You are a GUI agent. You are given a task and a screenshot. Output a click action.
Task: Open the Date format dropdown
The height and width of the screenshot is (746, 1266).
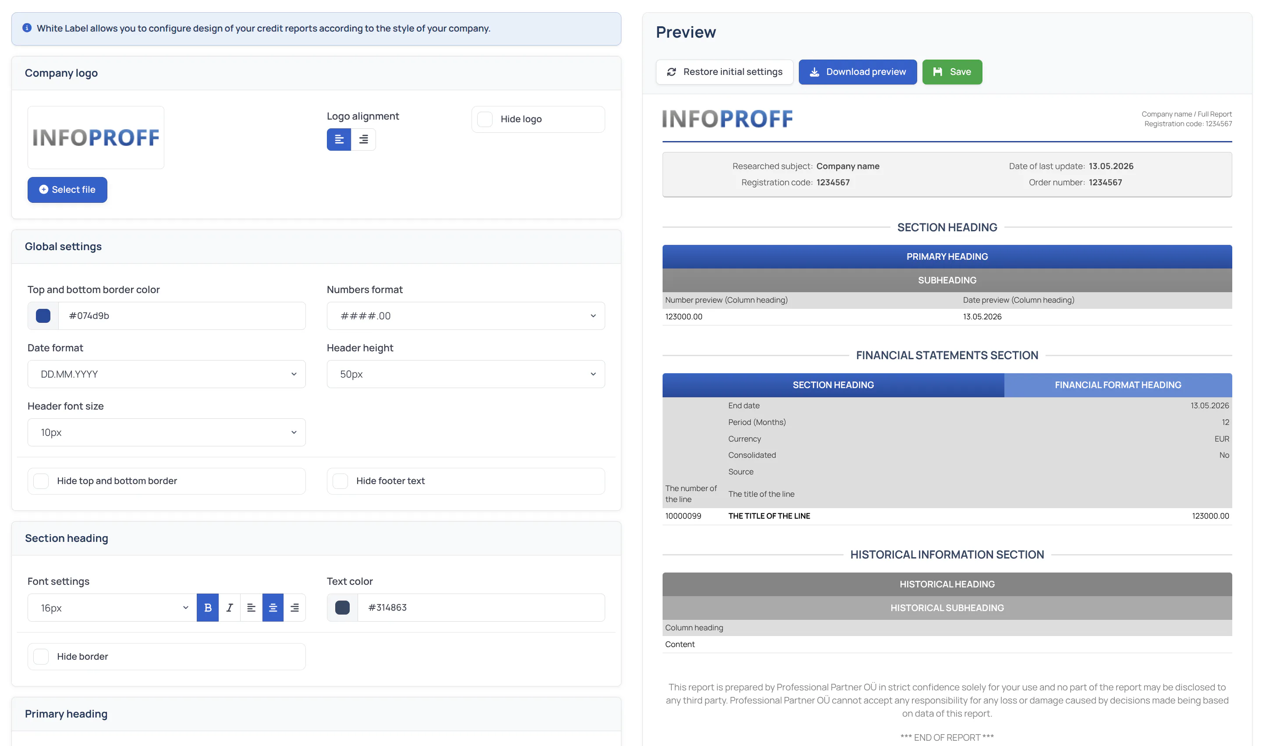[x=167, y=374]
